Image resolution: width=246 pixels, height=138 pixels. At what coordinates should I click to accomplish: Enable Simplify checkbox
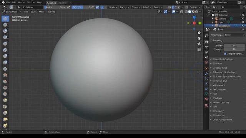[214, 111]
